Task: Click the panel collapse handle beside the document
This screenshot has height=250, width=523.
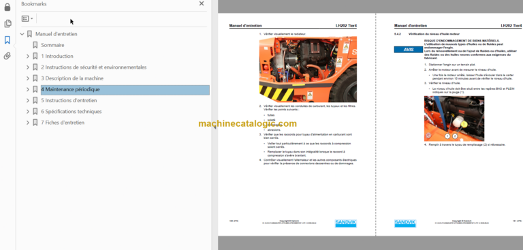Action: tap(215, 127)
